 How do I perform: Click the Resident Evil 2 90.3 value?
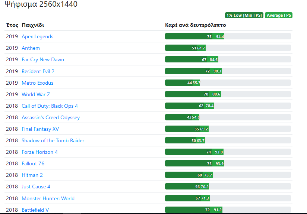(217, 71)
